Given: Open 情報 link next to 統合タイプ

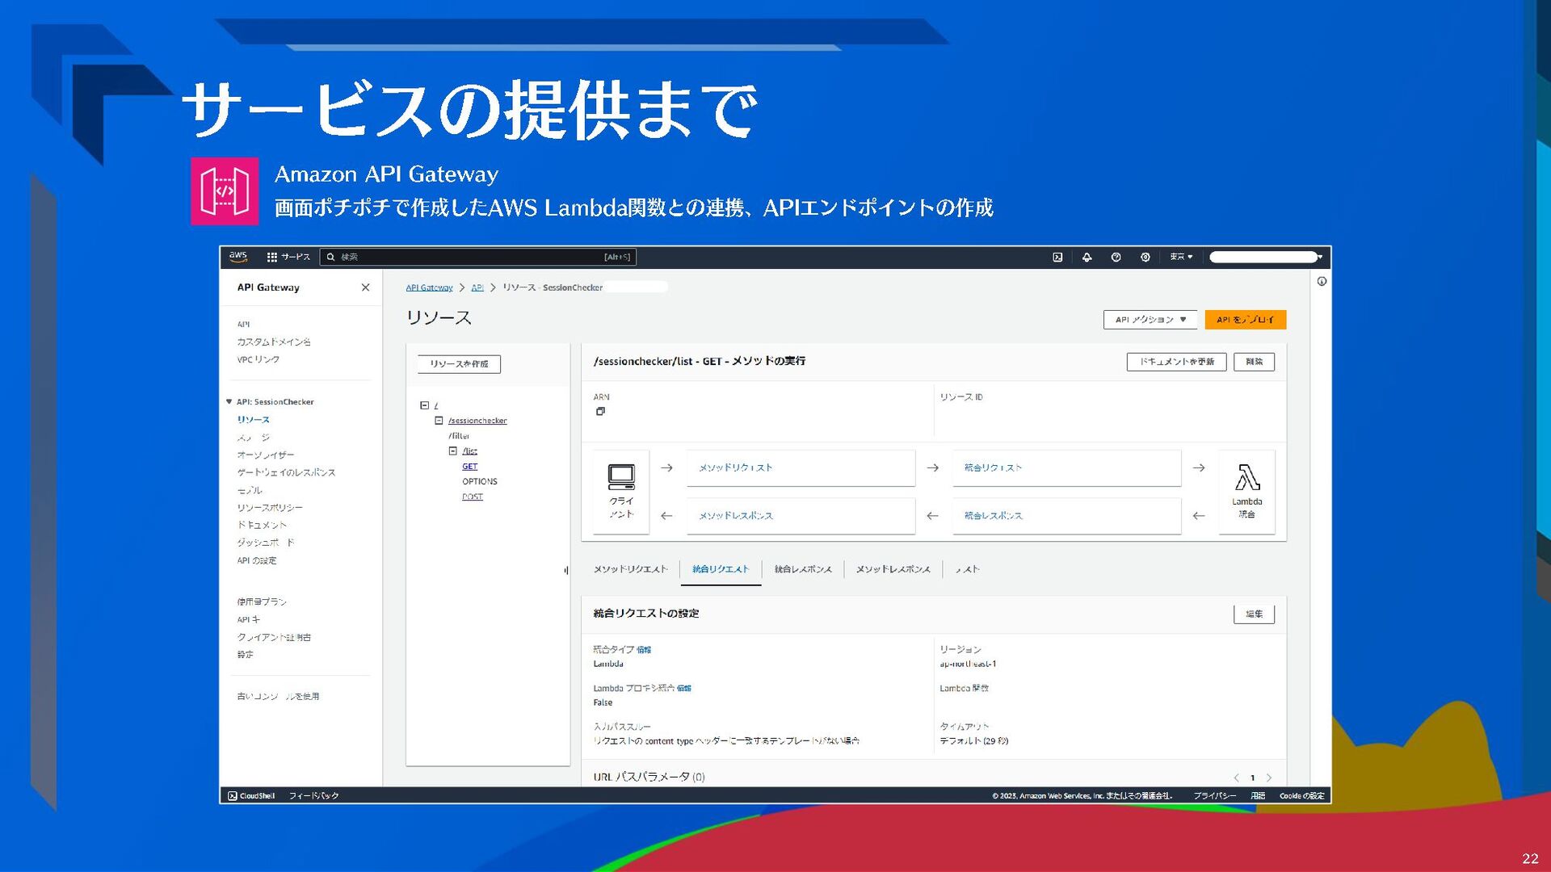Looking at the screenshot, I should click(644, 650).
